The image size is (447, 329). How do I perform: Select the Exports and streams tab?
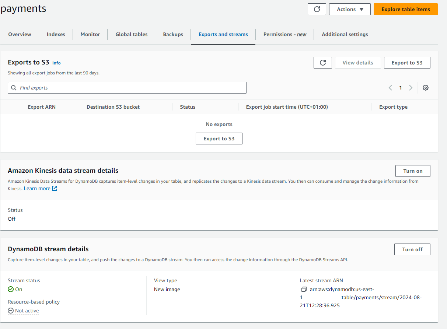(x=223, y=34)
